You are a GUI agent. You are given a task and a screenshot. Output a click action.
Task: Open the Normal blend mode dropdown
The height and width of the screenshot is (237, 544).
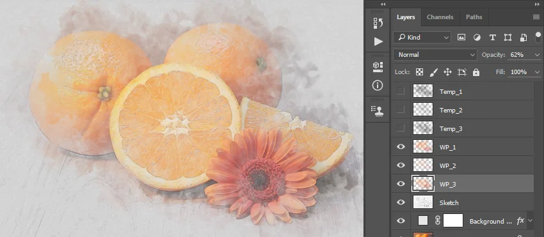(435, 55)
